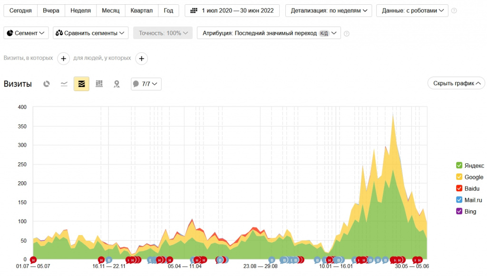Click the 10.01 — 16.01 axis label
The height and width of the screenshot is (277, 487).
(336, 267)
